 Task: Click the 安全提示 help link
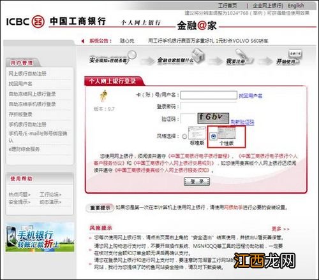coord(19,202)
